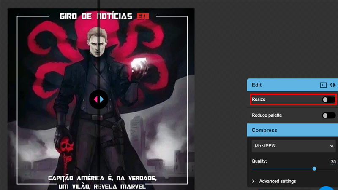Click the Quality label text
The width and height of the screenshot is (338, 190).
coord(259,161)
